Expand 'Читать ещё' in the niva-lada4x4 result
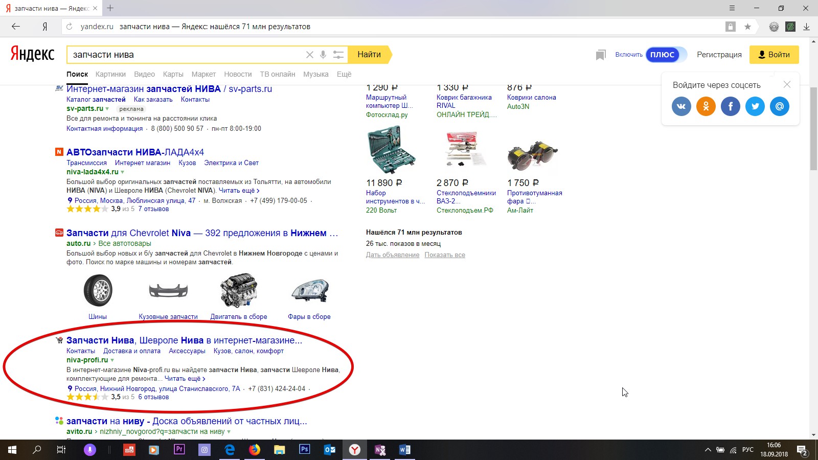The image size is (818, 460). point(239,191)
